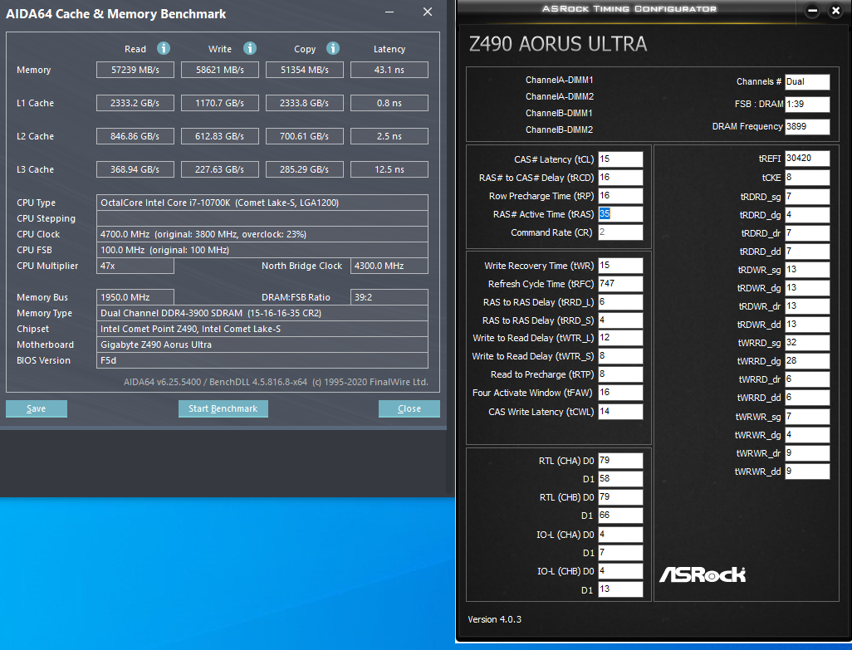Click BIOS Version field F5d
Image resolution: width=852 pixels, height=650 pixels.
click(262, 360)
